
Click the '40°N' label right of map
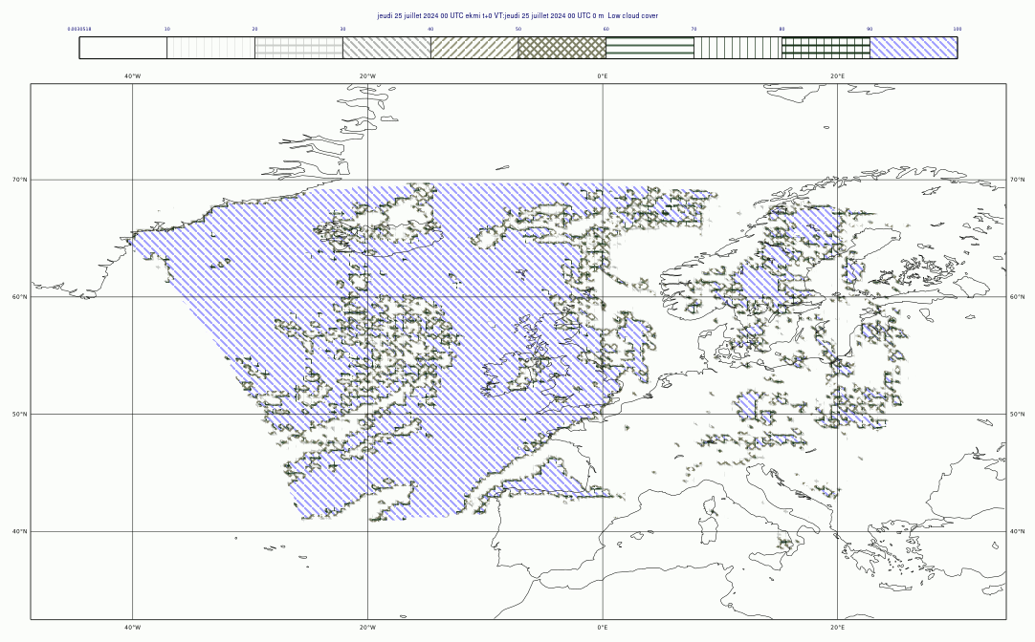(1017, 531)
